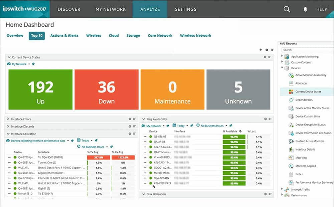This screenshot has width=334, height=207.
Task: Switch to the Core Network tab
Action: 160,36
